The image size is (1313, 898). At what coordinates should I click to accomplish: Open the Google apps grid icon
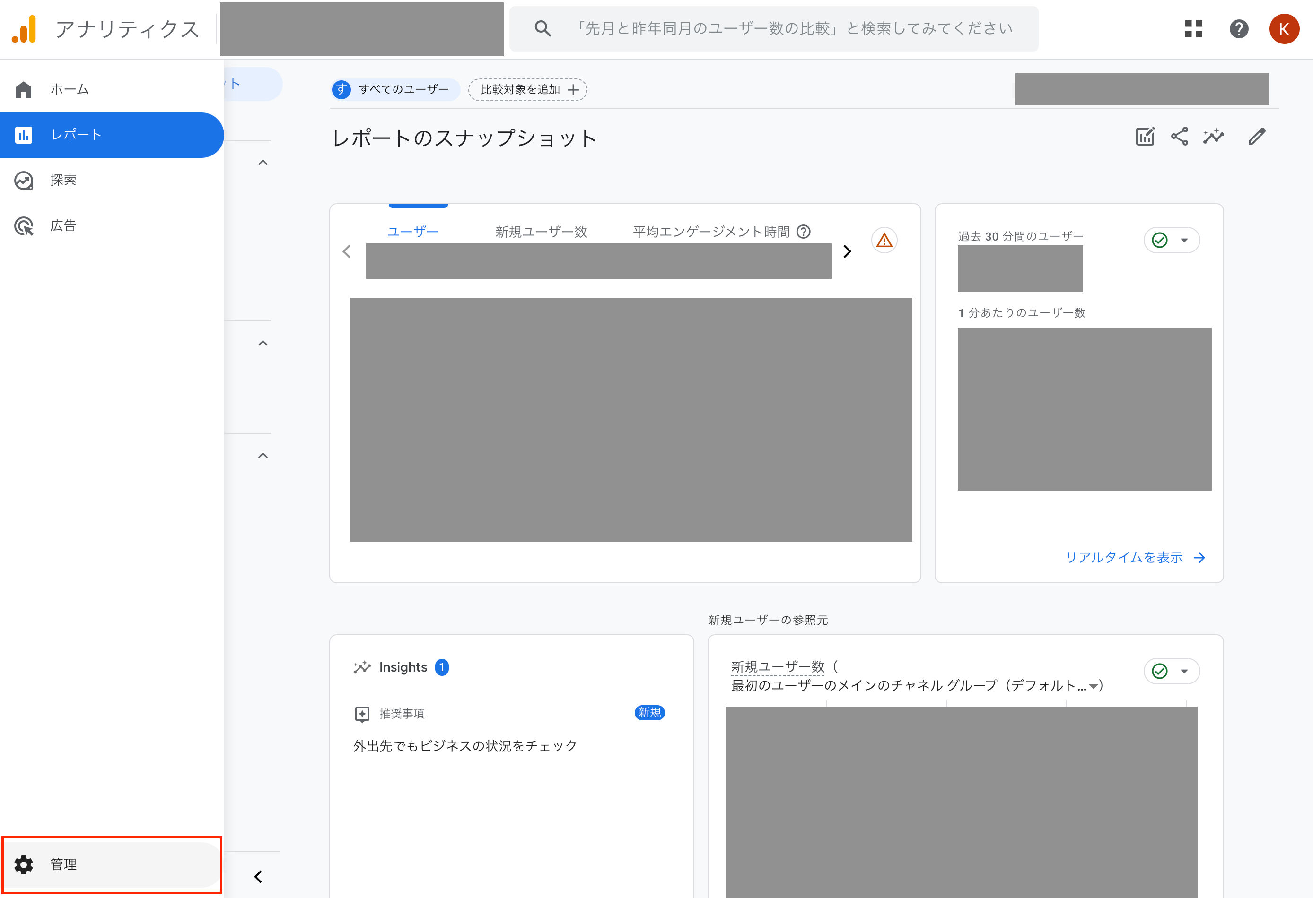1193,29
